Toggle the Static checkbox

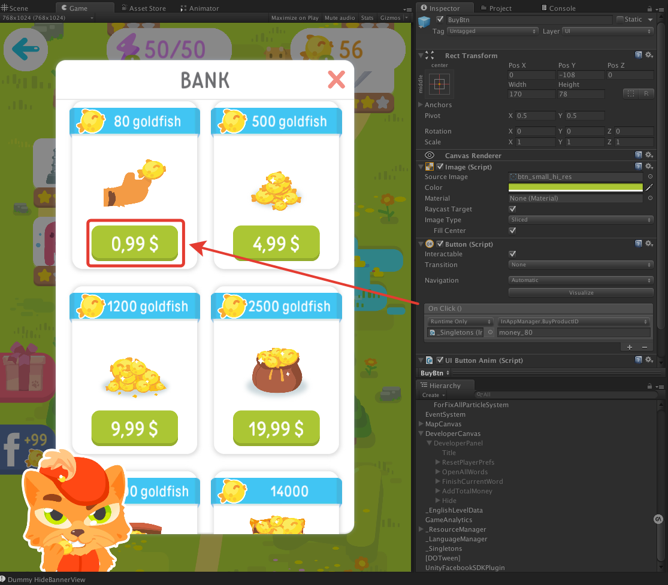coord(620,19)
